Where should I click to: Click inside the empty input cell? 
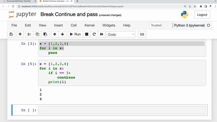coord(122,110)
